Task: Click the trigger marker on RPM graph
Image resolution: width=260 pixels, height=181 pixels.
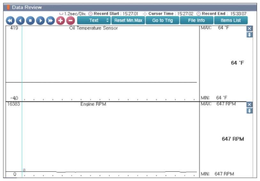Action: click(x=24, y=170)
